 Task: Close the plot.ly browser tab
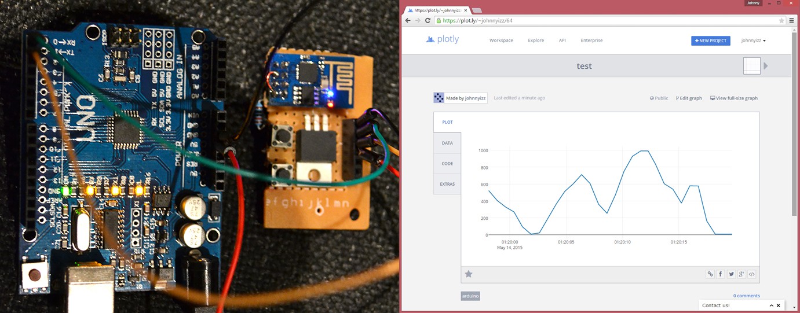point(465,10)
